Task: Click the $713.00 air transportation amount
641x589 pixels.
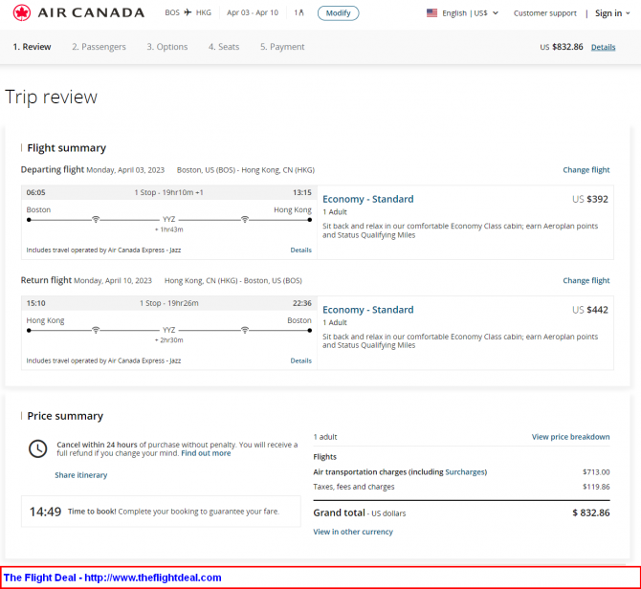Action: (596, 472)
